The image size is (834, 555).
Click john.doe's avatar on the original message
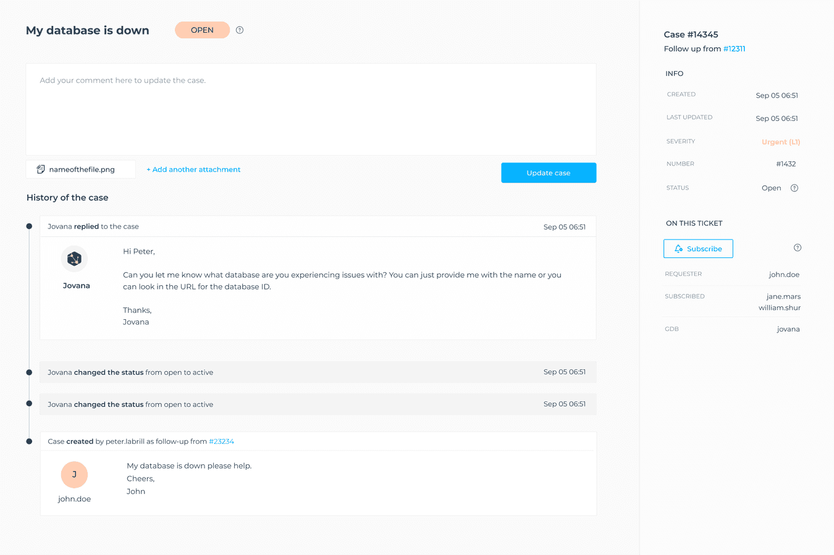click(74, 474)
